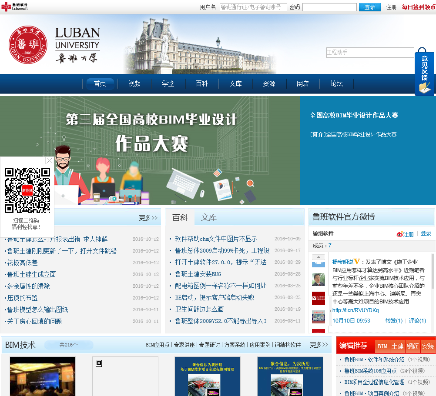Click the BIM毕业设计作品大赛 banner image
This screenshot has width=436, height=396.
click(x=150, y=150)
